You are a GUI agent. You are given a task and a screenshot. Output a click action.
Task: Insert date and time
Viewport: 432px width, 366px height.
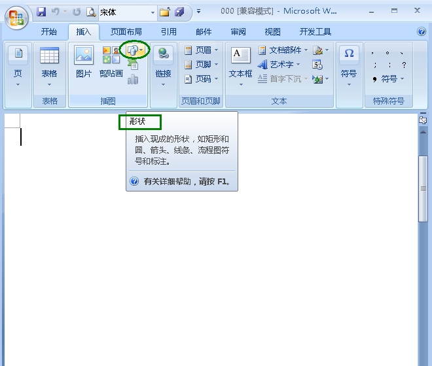click(317, 65)
